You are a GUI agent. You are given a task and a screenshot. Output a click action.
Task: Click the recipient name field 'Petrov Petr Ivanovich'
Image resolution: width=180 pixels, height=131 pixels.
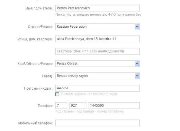[x=98, y=8]
